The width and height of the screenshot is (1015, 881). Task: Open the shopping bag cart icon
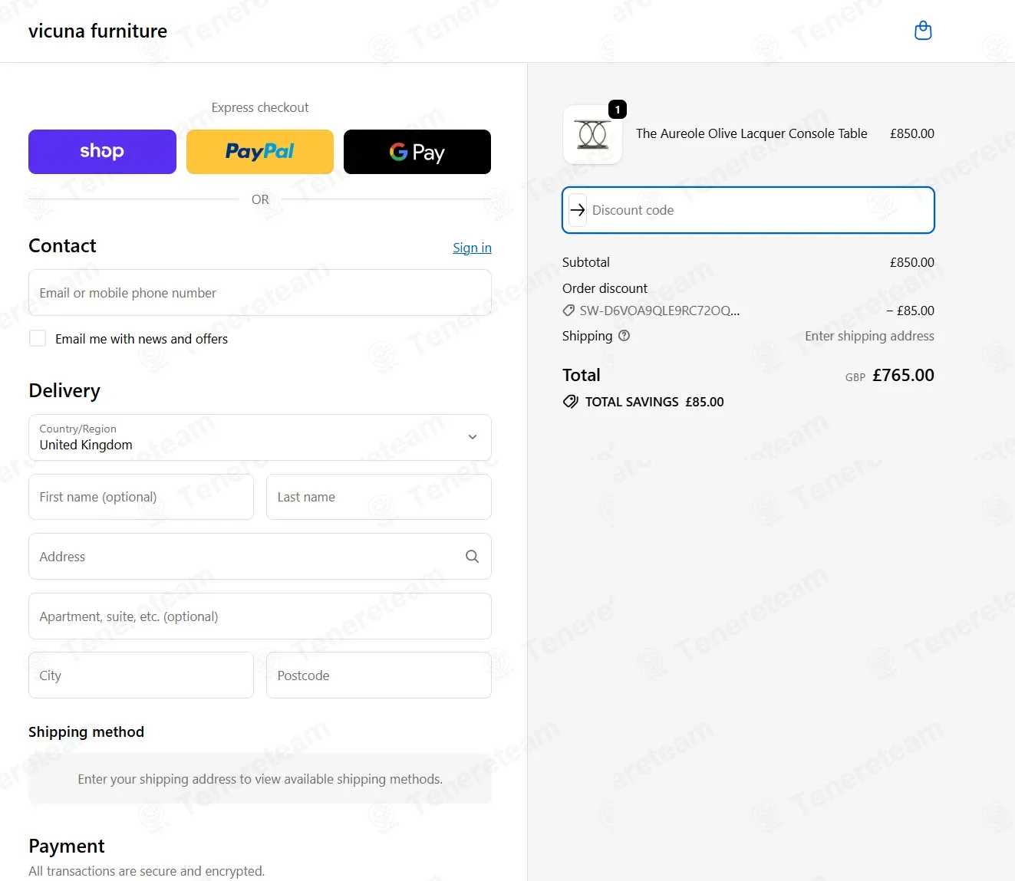923,31
